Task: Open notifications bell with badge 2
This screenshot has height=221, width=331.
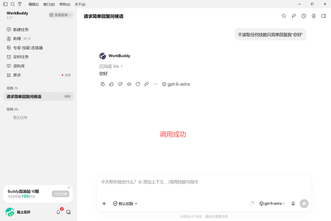Action: tap(59, 212)
